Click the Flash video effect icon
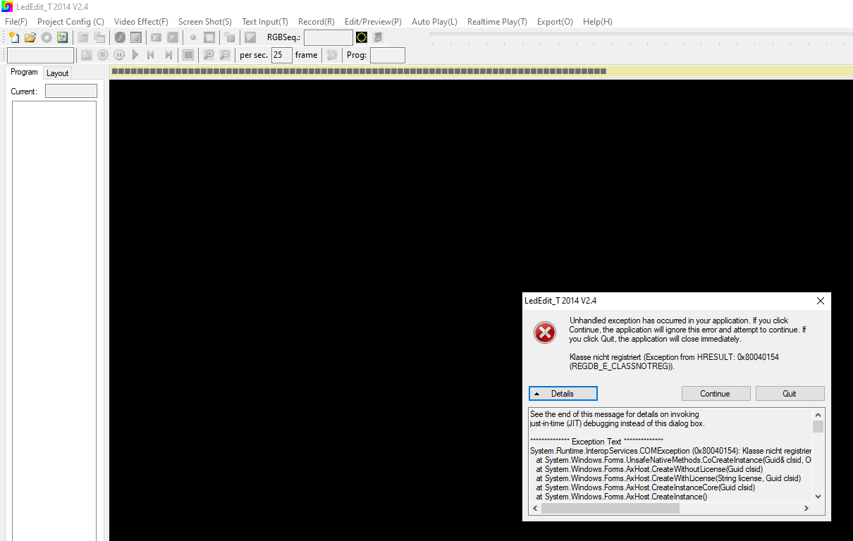The image size is (853, 541). (120, 37)
